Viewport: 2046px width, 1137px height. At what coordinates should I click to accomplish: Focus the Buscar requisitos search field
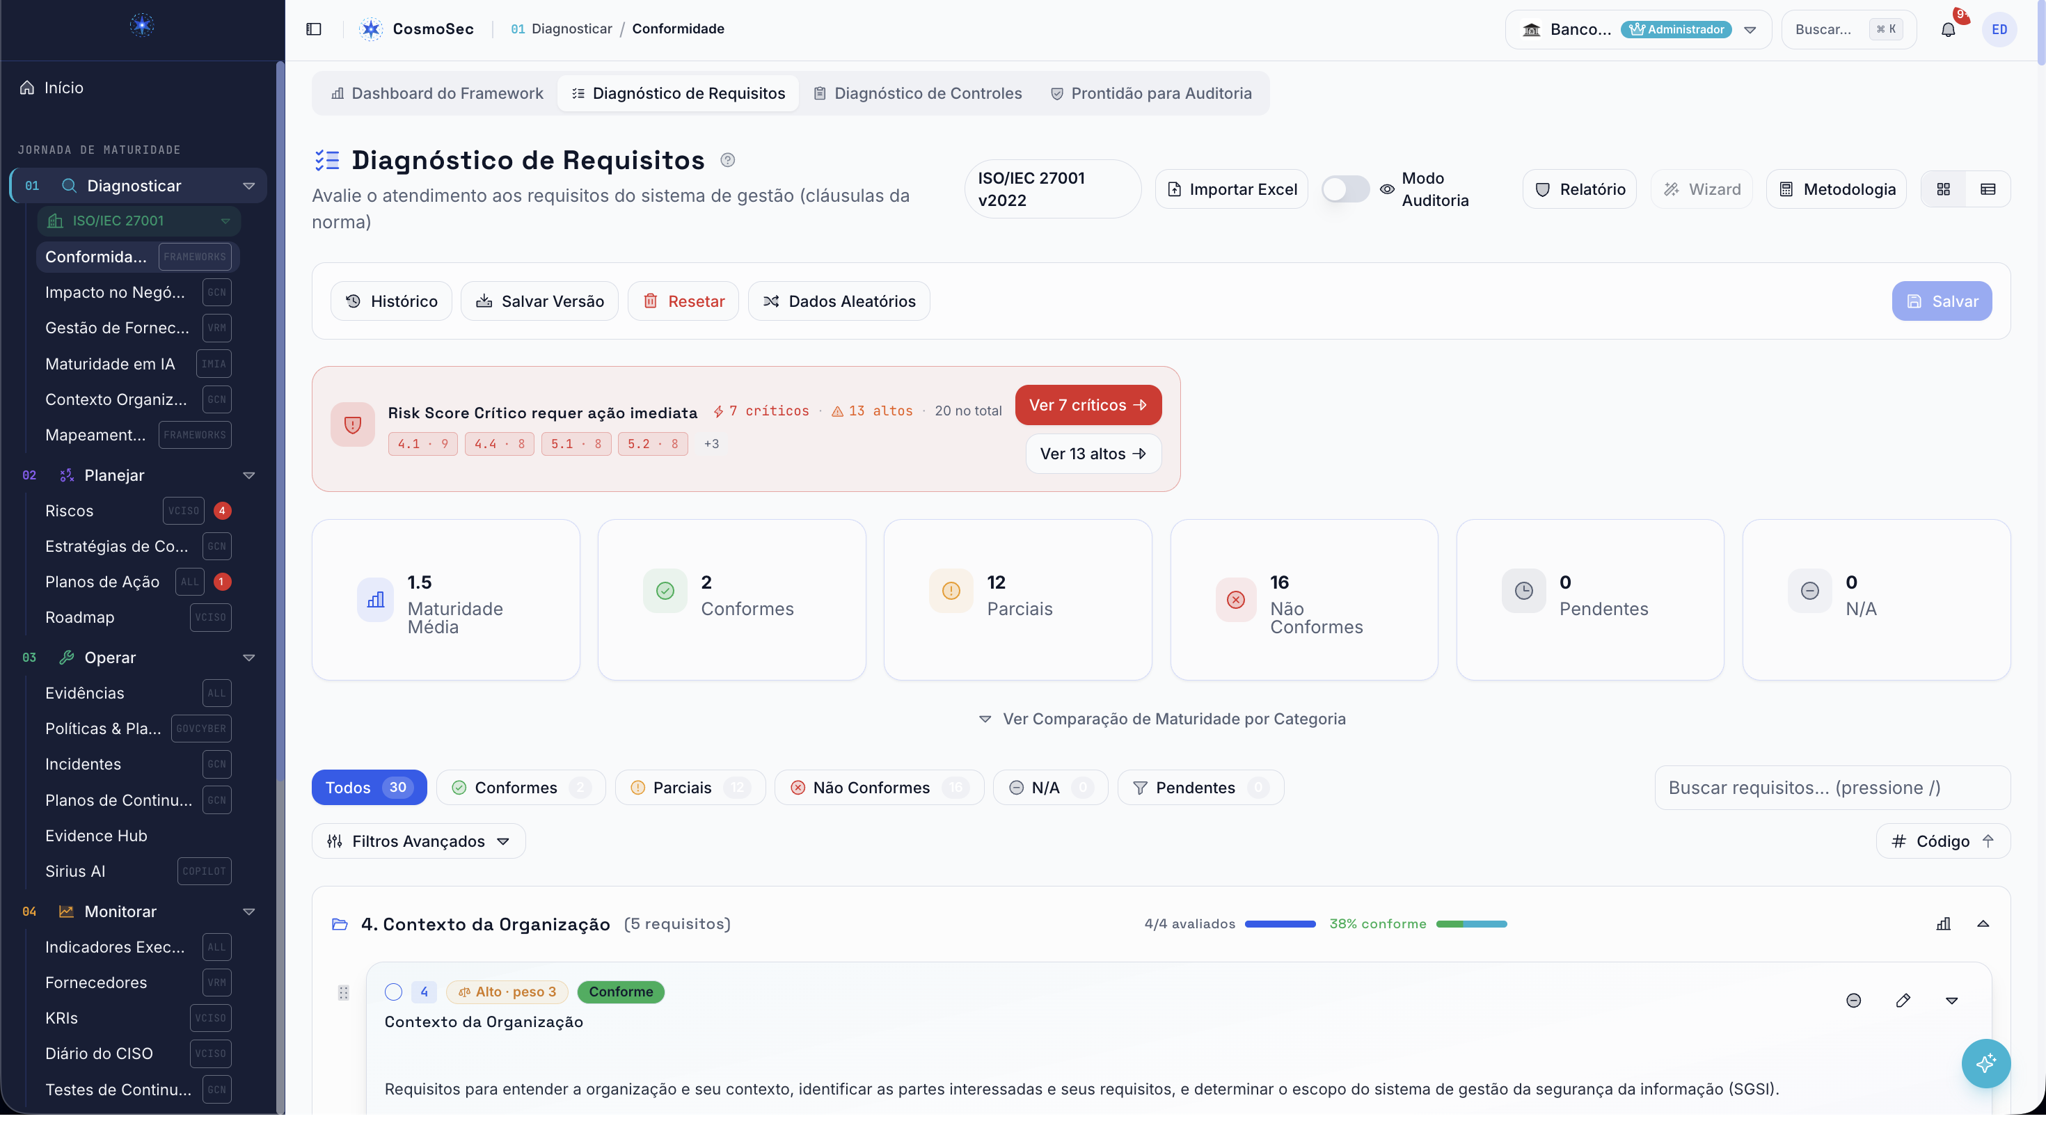tap(1832, 788)
